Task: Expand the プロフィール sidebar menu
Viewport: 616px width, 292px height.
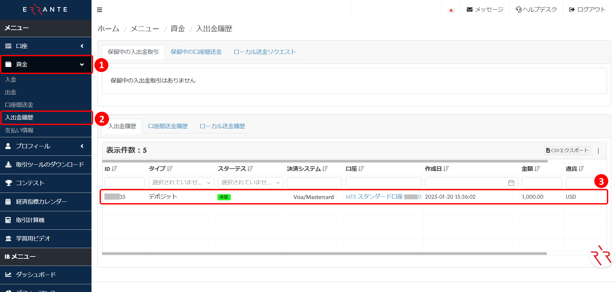Action: pos(46,146)
